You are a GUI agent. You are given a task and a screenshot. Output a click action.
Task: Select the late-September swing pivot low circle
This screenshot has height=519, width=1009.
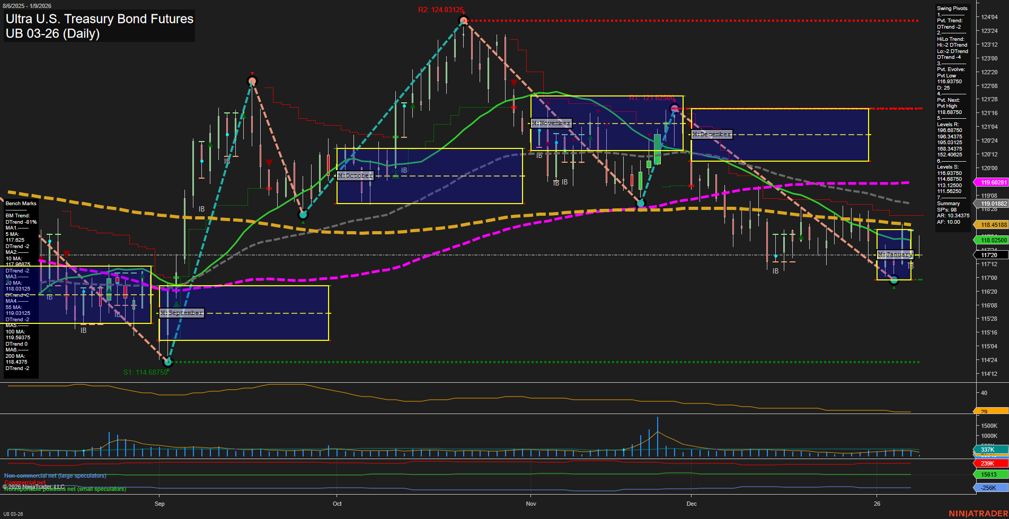pyautogui.click(x=303, y=215)
